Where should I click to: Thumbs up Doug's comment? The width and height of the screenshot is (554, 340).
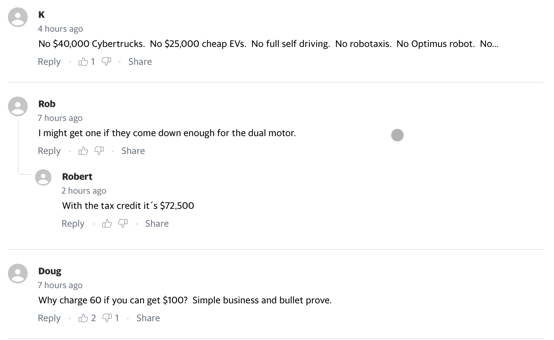(x=83, y=318)
